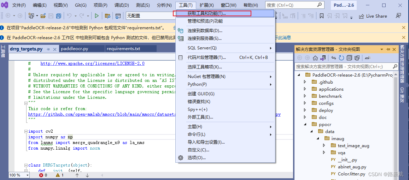The image size is (409, 180).
Task: Open the NuGet 包管理器(N) submenu
Action: point(226,77)
